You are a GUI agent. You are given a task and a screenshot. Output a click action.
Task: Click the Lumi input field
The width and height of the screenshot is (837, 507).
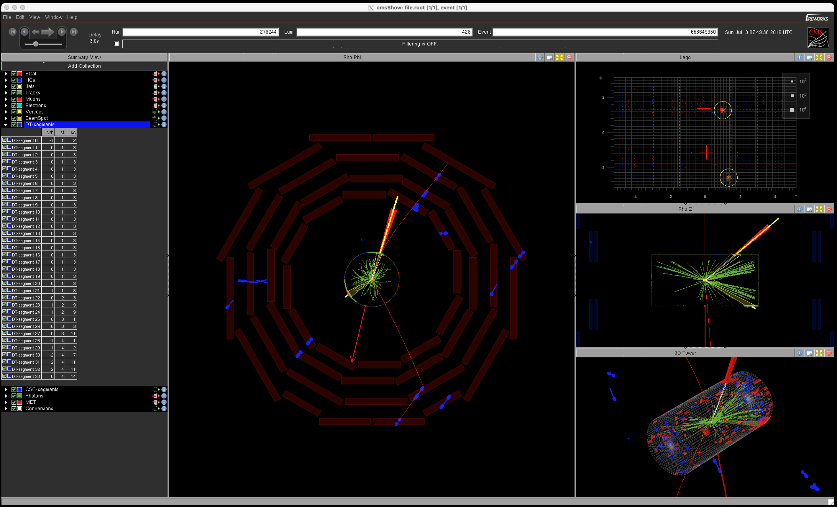[x=384, y=32]
